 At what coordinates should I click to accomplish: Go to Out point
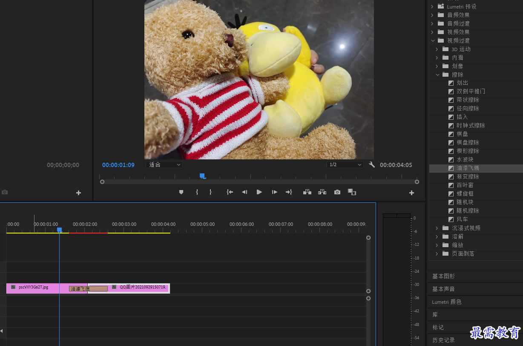(x=289, y=192)
